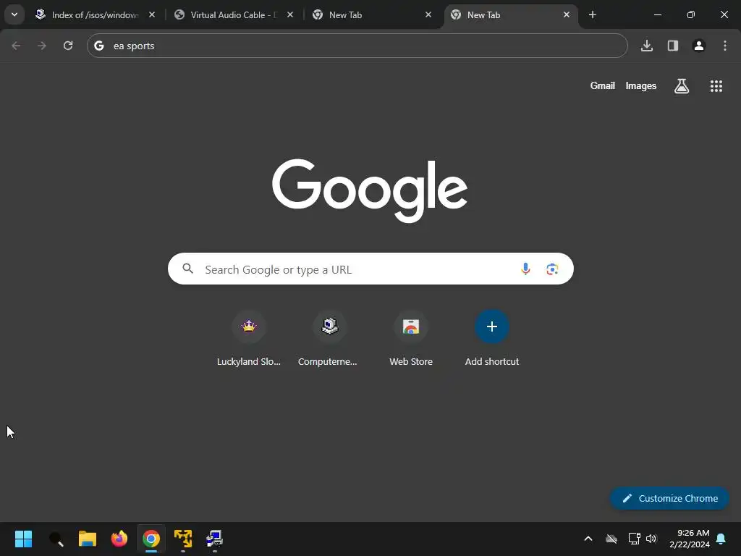Image resolution: width=741 pixels, height=556 pixels.
Task: Click the 'Search Google or type a URL' box
Action: (371, 269)
